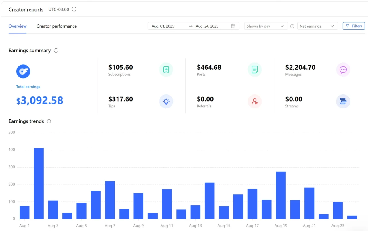
Task: Click the Streams icon
Action: click(343, 101)
